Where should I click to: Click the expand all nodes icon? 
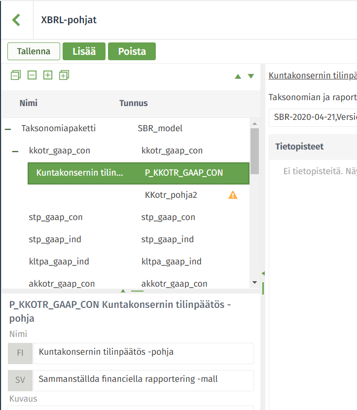pos(64,75)
